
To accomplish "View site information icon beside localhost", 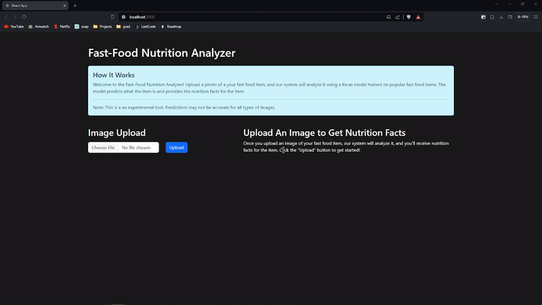I will pyautogui.click(x=123, y=17).
